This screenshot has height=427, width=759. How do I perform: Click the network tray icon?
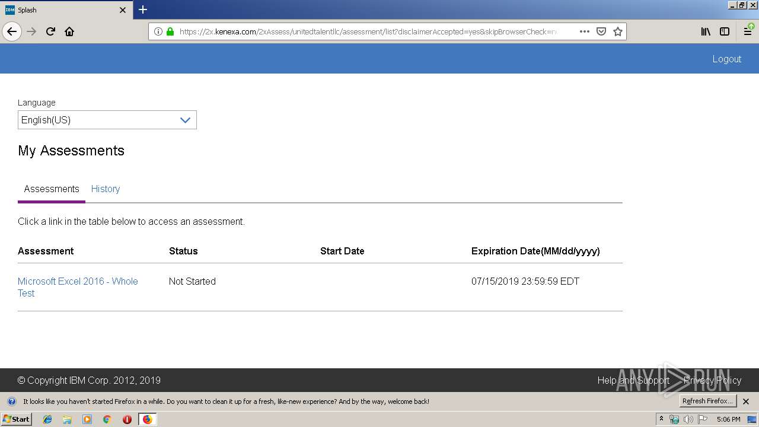point(674,419)
